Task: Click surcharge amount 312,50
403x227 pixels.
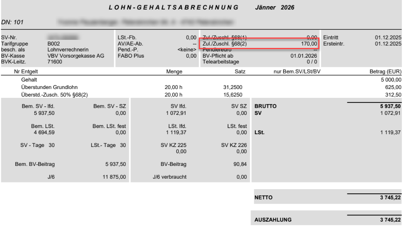Action: 393,95
